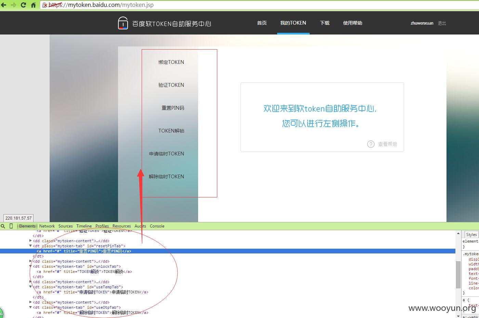Open the 查看帮助 link
This screenshot has height=318, width=479.
click(388, 144)
